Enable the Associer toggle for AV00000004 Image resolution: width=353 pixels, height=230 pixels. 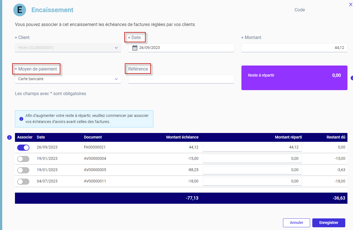[x=23, y=159]
